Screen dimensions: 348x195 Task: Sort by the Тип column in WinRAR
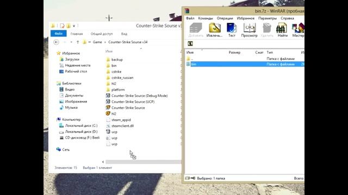click(x=270, y=53)
